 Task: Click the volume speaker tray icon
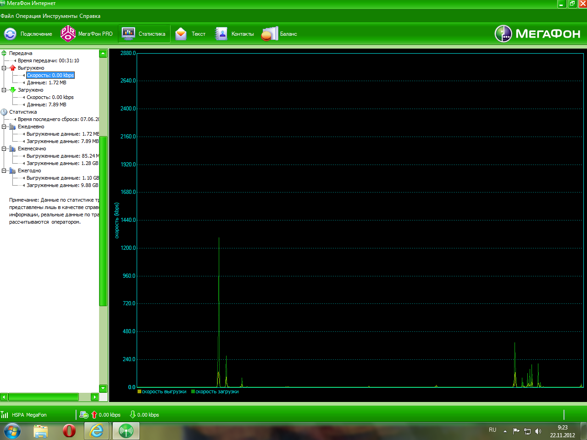(538, 431)
